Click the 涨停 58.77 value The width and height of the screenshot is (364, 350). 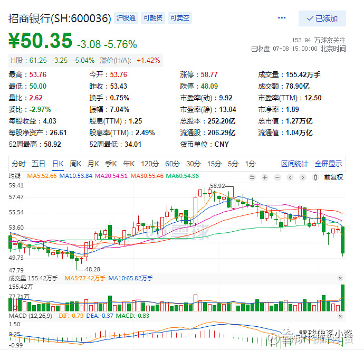pyautogui.click(x=209, y=74)
